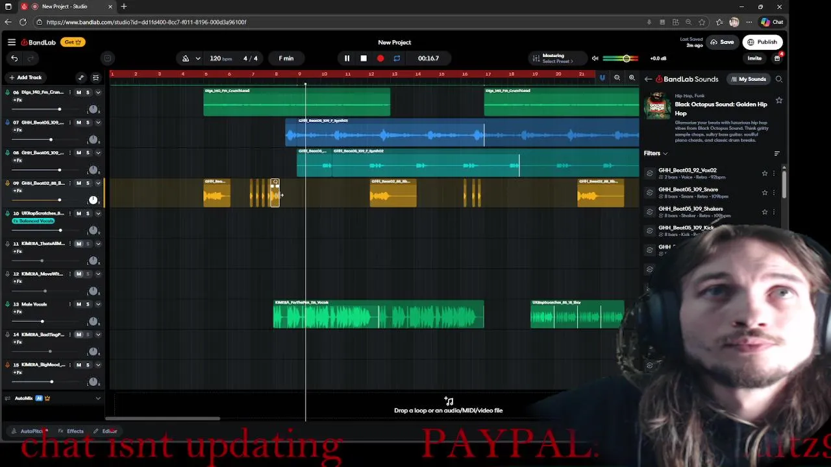Viewport: 831px width, 467px height.
Task: Open the F min key selector
Action: [x=286, y=58]
